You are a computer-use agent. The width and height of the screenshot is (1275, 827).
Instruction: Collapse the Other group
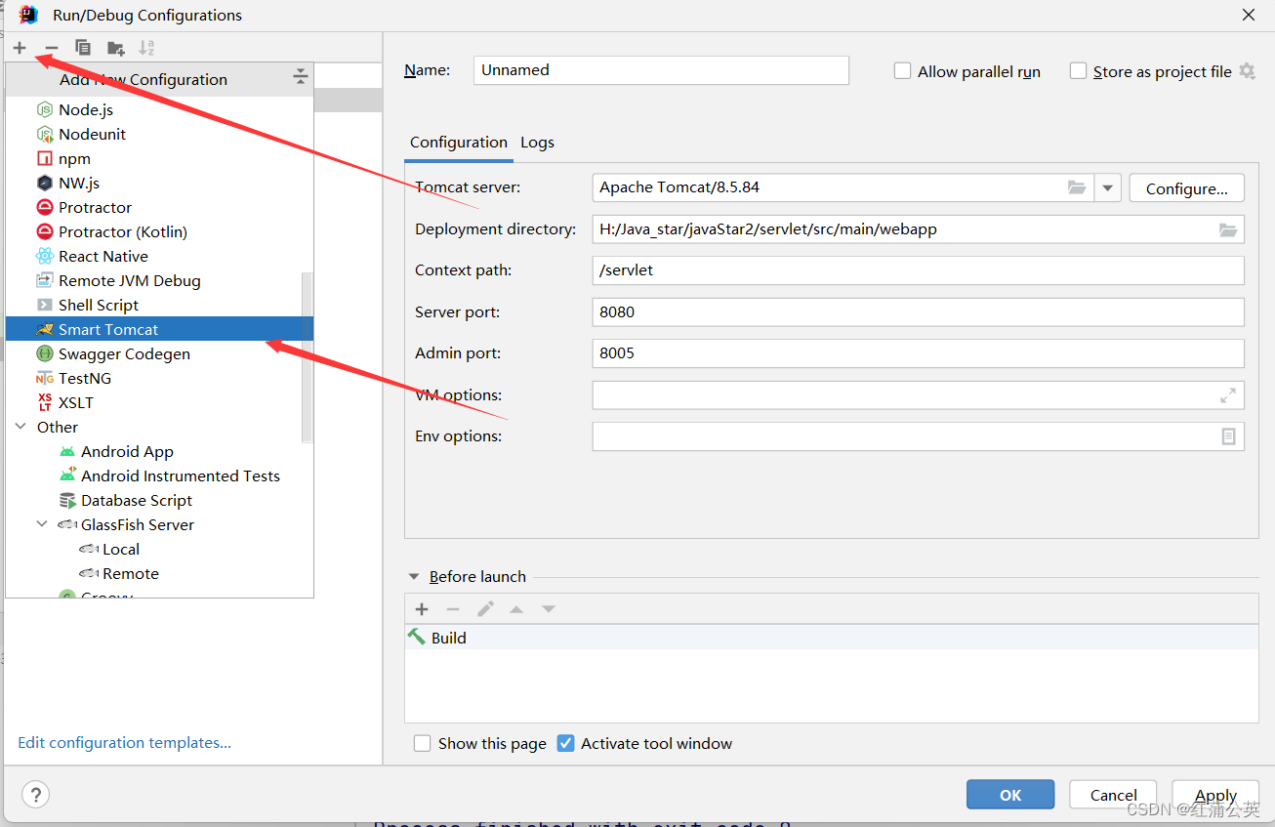[x=21, y=427]
